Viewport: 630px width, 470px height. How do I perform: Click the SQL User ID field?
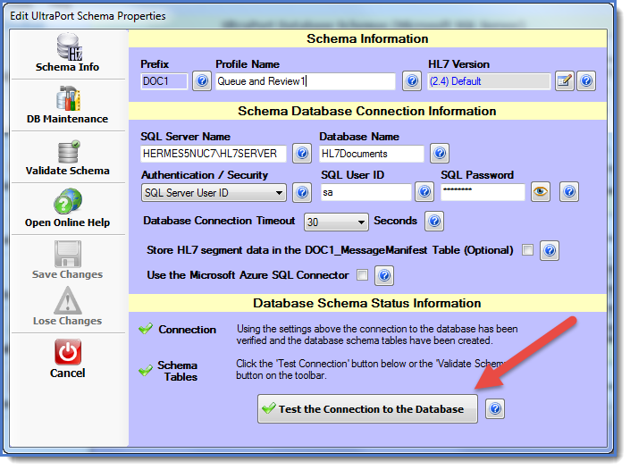click(366, 192)
